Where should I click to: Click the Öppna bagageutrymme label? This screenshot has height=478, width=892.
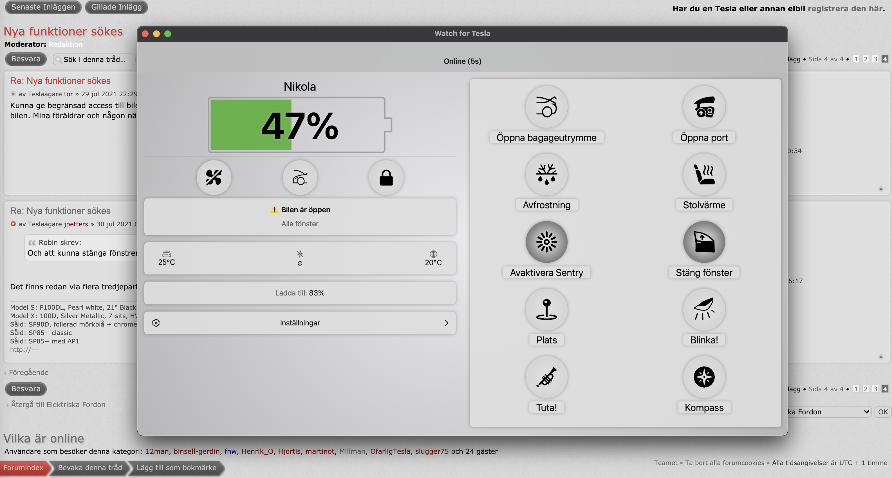[546, 137]
